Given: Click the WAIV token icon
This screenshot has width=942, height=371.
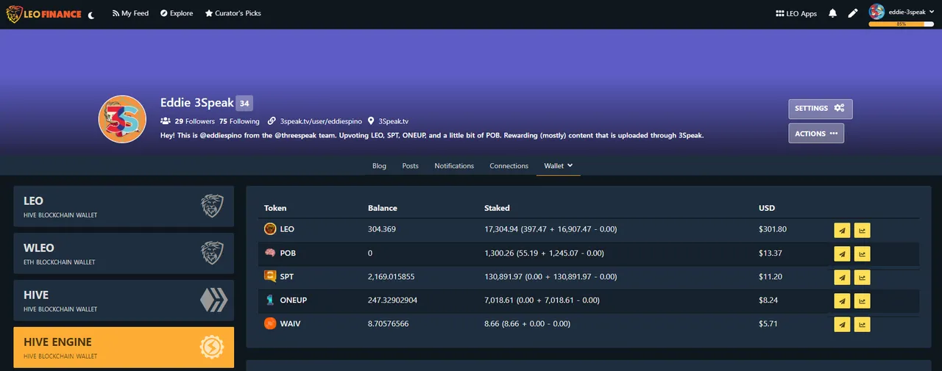Looking at the screenshot, I should pyautogui.click(x=270, y=323).
